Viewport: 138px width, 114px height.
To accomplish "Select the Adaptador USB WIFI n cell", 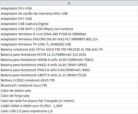I will pyautogui.click(x=69, y=29).
